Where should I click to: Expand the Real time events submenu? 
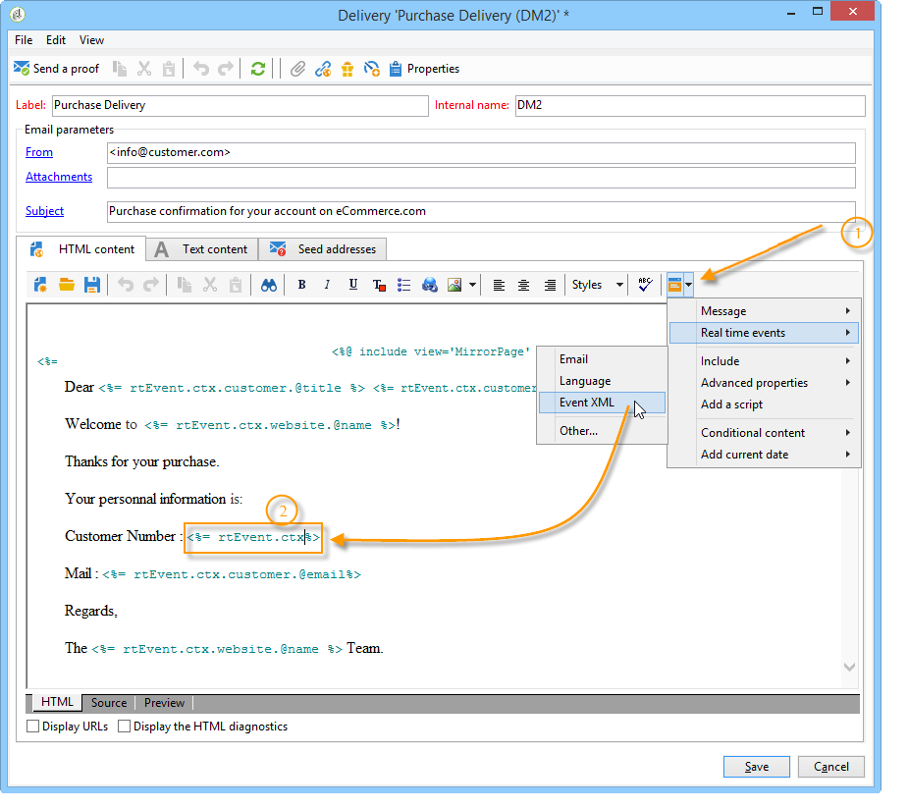(764, 333)
